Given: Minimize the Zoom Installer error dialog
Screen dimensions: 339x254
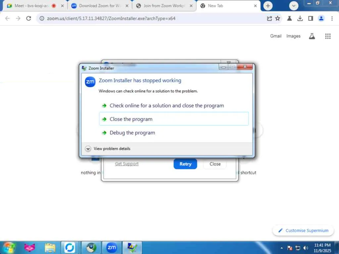Looking at the screenshot, I should [x=223, y=67].
